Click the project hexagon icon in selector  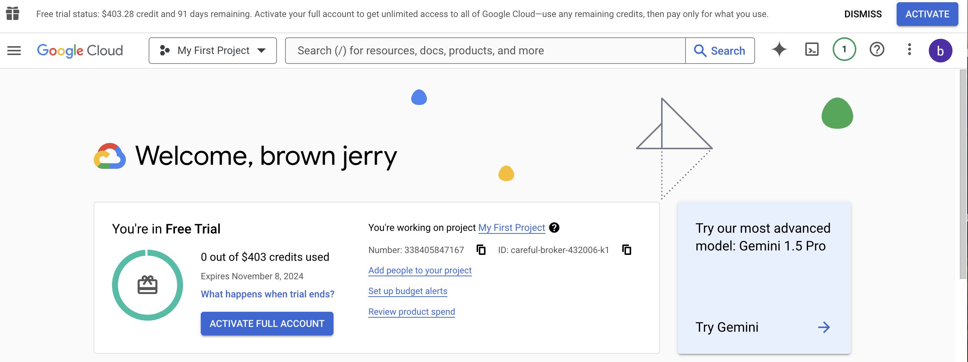point(165,50)
